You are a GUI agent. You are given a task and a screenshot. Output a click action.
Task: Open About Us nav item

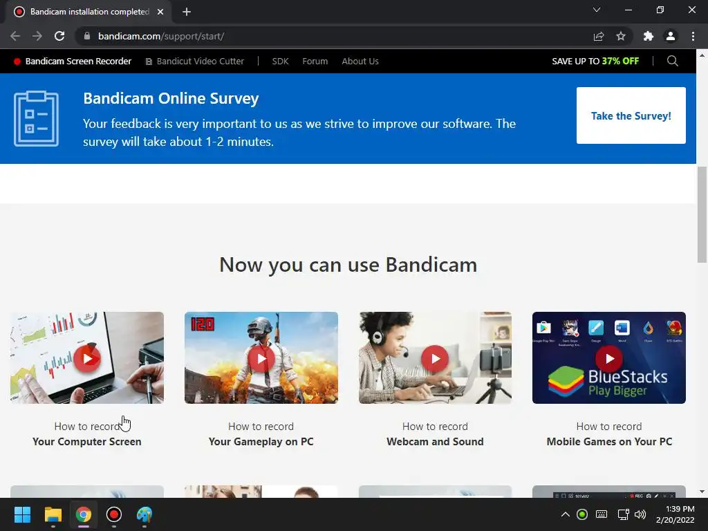click(360, 62)
